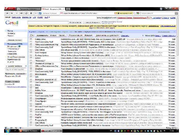Reload the page with the refresh icon
The width and height of the screenshot is (184, 138).
tap(26, 13)
